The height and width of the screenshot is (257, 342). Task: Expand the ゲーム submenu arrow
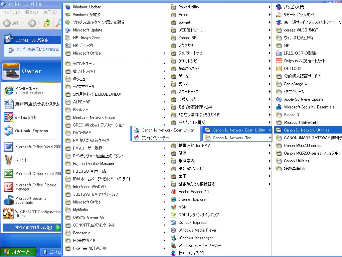point(270,76)
